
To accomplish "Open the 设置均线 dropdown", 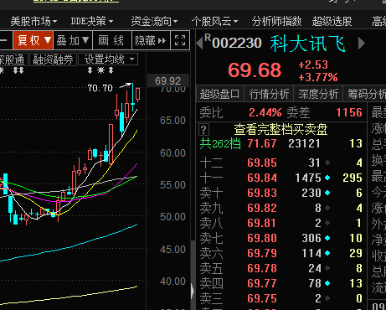I will 108,59.
